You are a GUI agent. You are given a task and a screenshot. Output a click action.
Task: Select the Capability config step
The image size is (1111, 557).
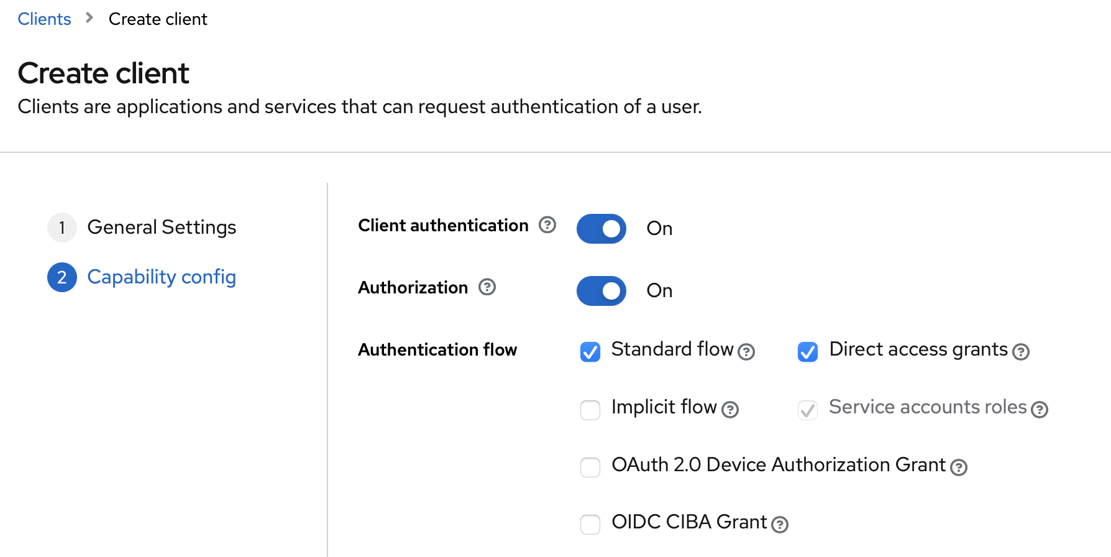(x=162, y=277)
